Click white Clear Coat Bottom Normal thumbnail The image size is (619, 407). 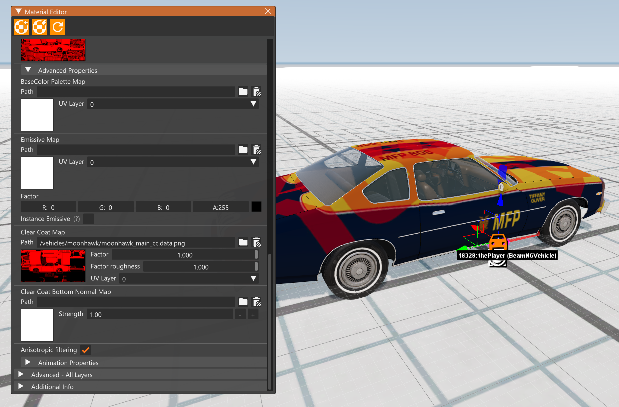click(37, 325)
